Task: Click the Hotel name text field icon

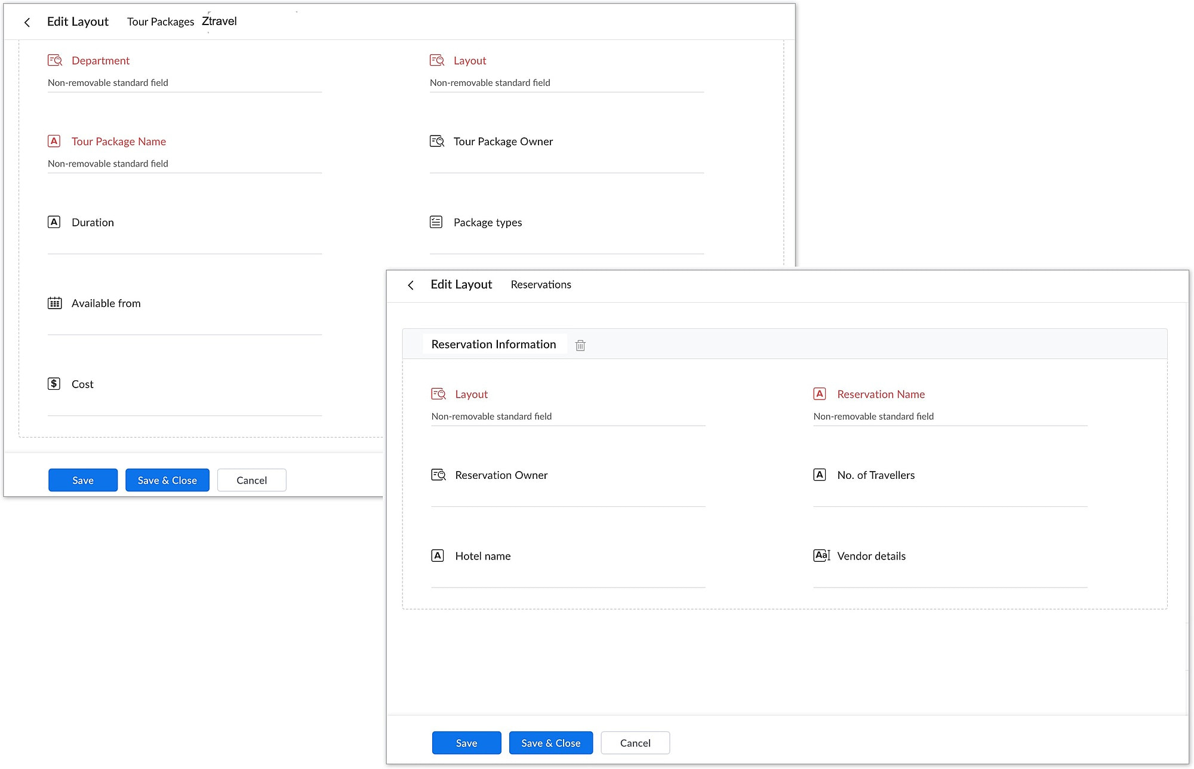Action: tap(438, 556)
